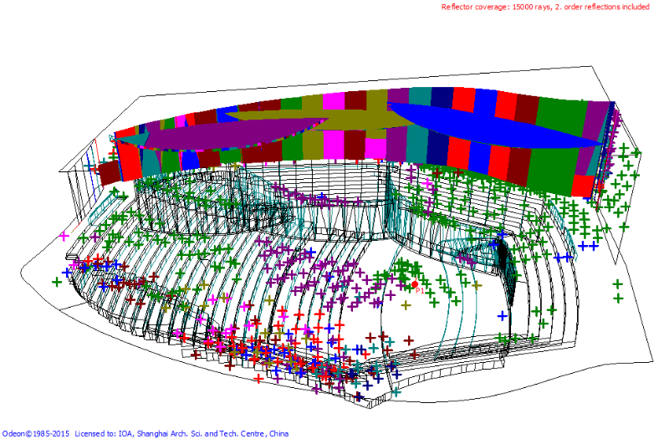Select the magenta panel at top ceiling center
This screenshot has width=669, height=439.
tap(334, 100)
